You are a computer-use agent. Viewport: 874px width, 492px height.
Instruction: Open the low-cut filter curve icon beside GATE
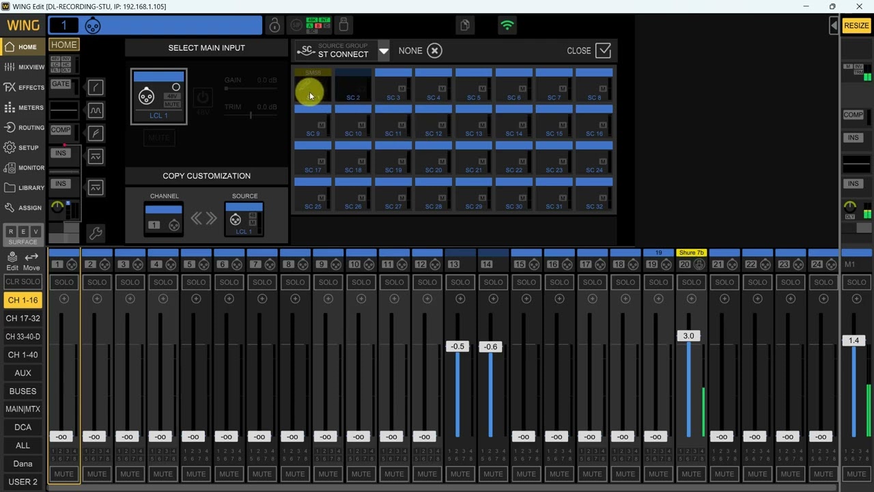[96, 87]
